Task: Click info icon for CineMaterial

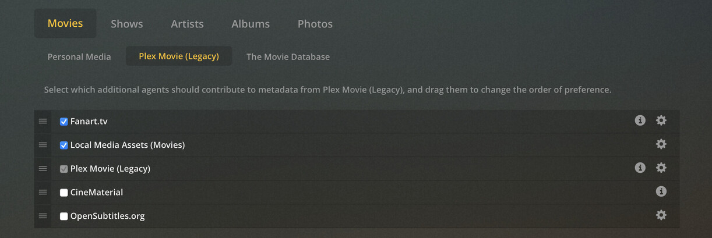Action: pyautogui.click(x=661, y=191)
